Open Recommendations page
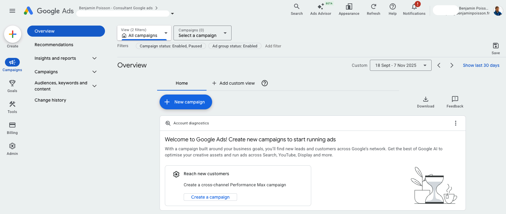The width and height of the screenshot is (506, 214). [x=54, y=45]
